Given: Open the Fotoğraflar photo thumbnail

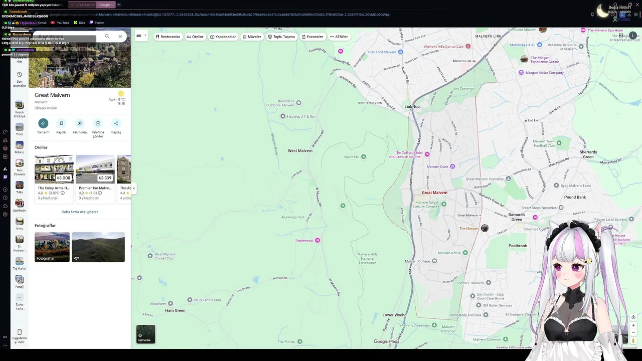Looking at the screenshot, I should (52, 247).
